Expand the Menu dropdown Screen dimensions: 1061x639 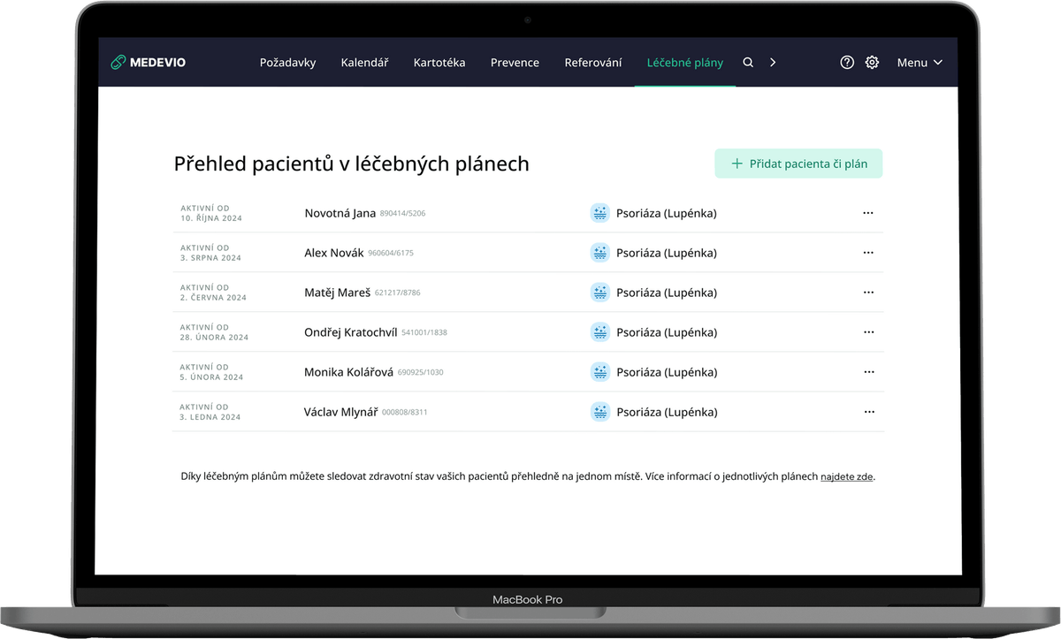point(920,63)
